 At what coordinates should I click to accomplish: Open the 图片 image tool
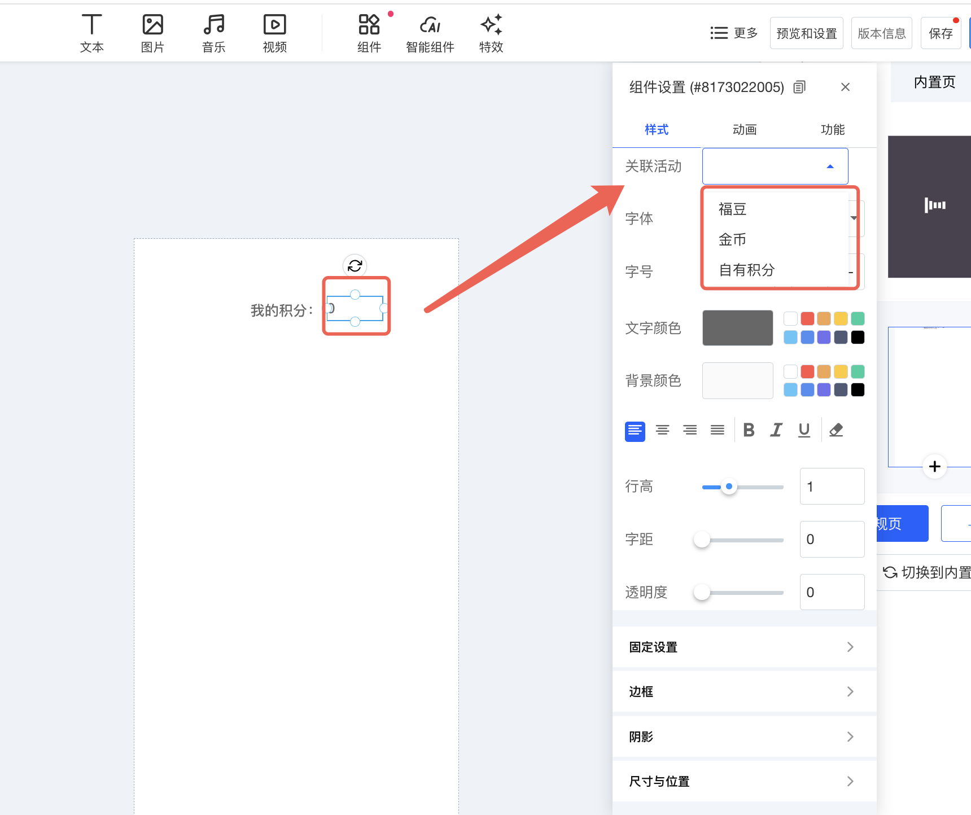pos(152,33)
